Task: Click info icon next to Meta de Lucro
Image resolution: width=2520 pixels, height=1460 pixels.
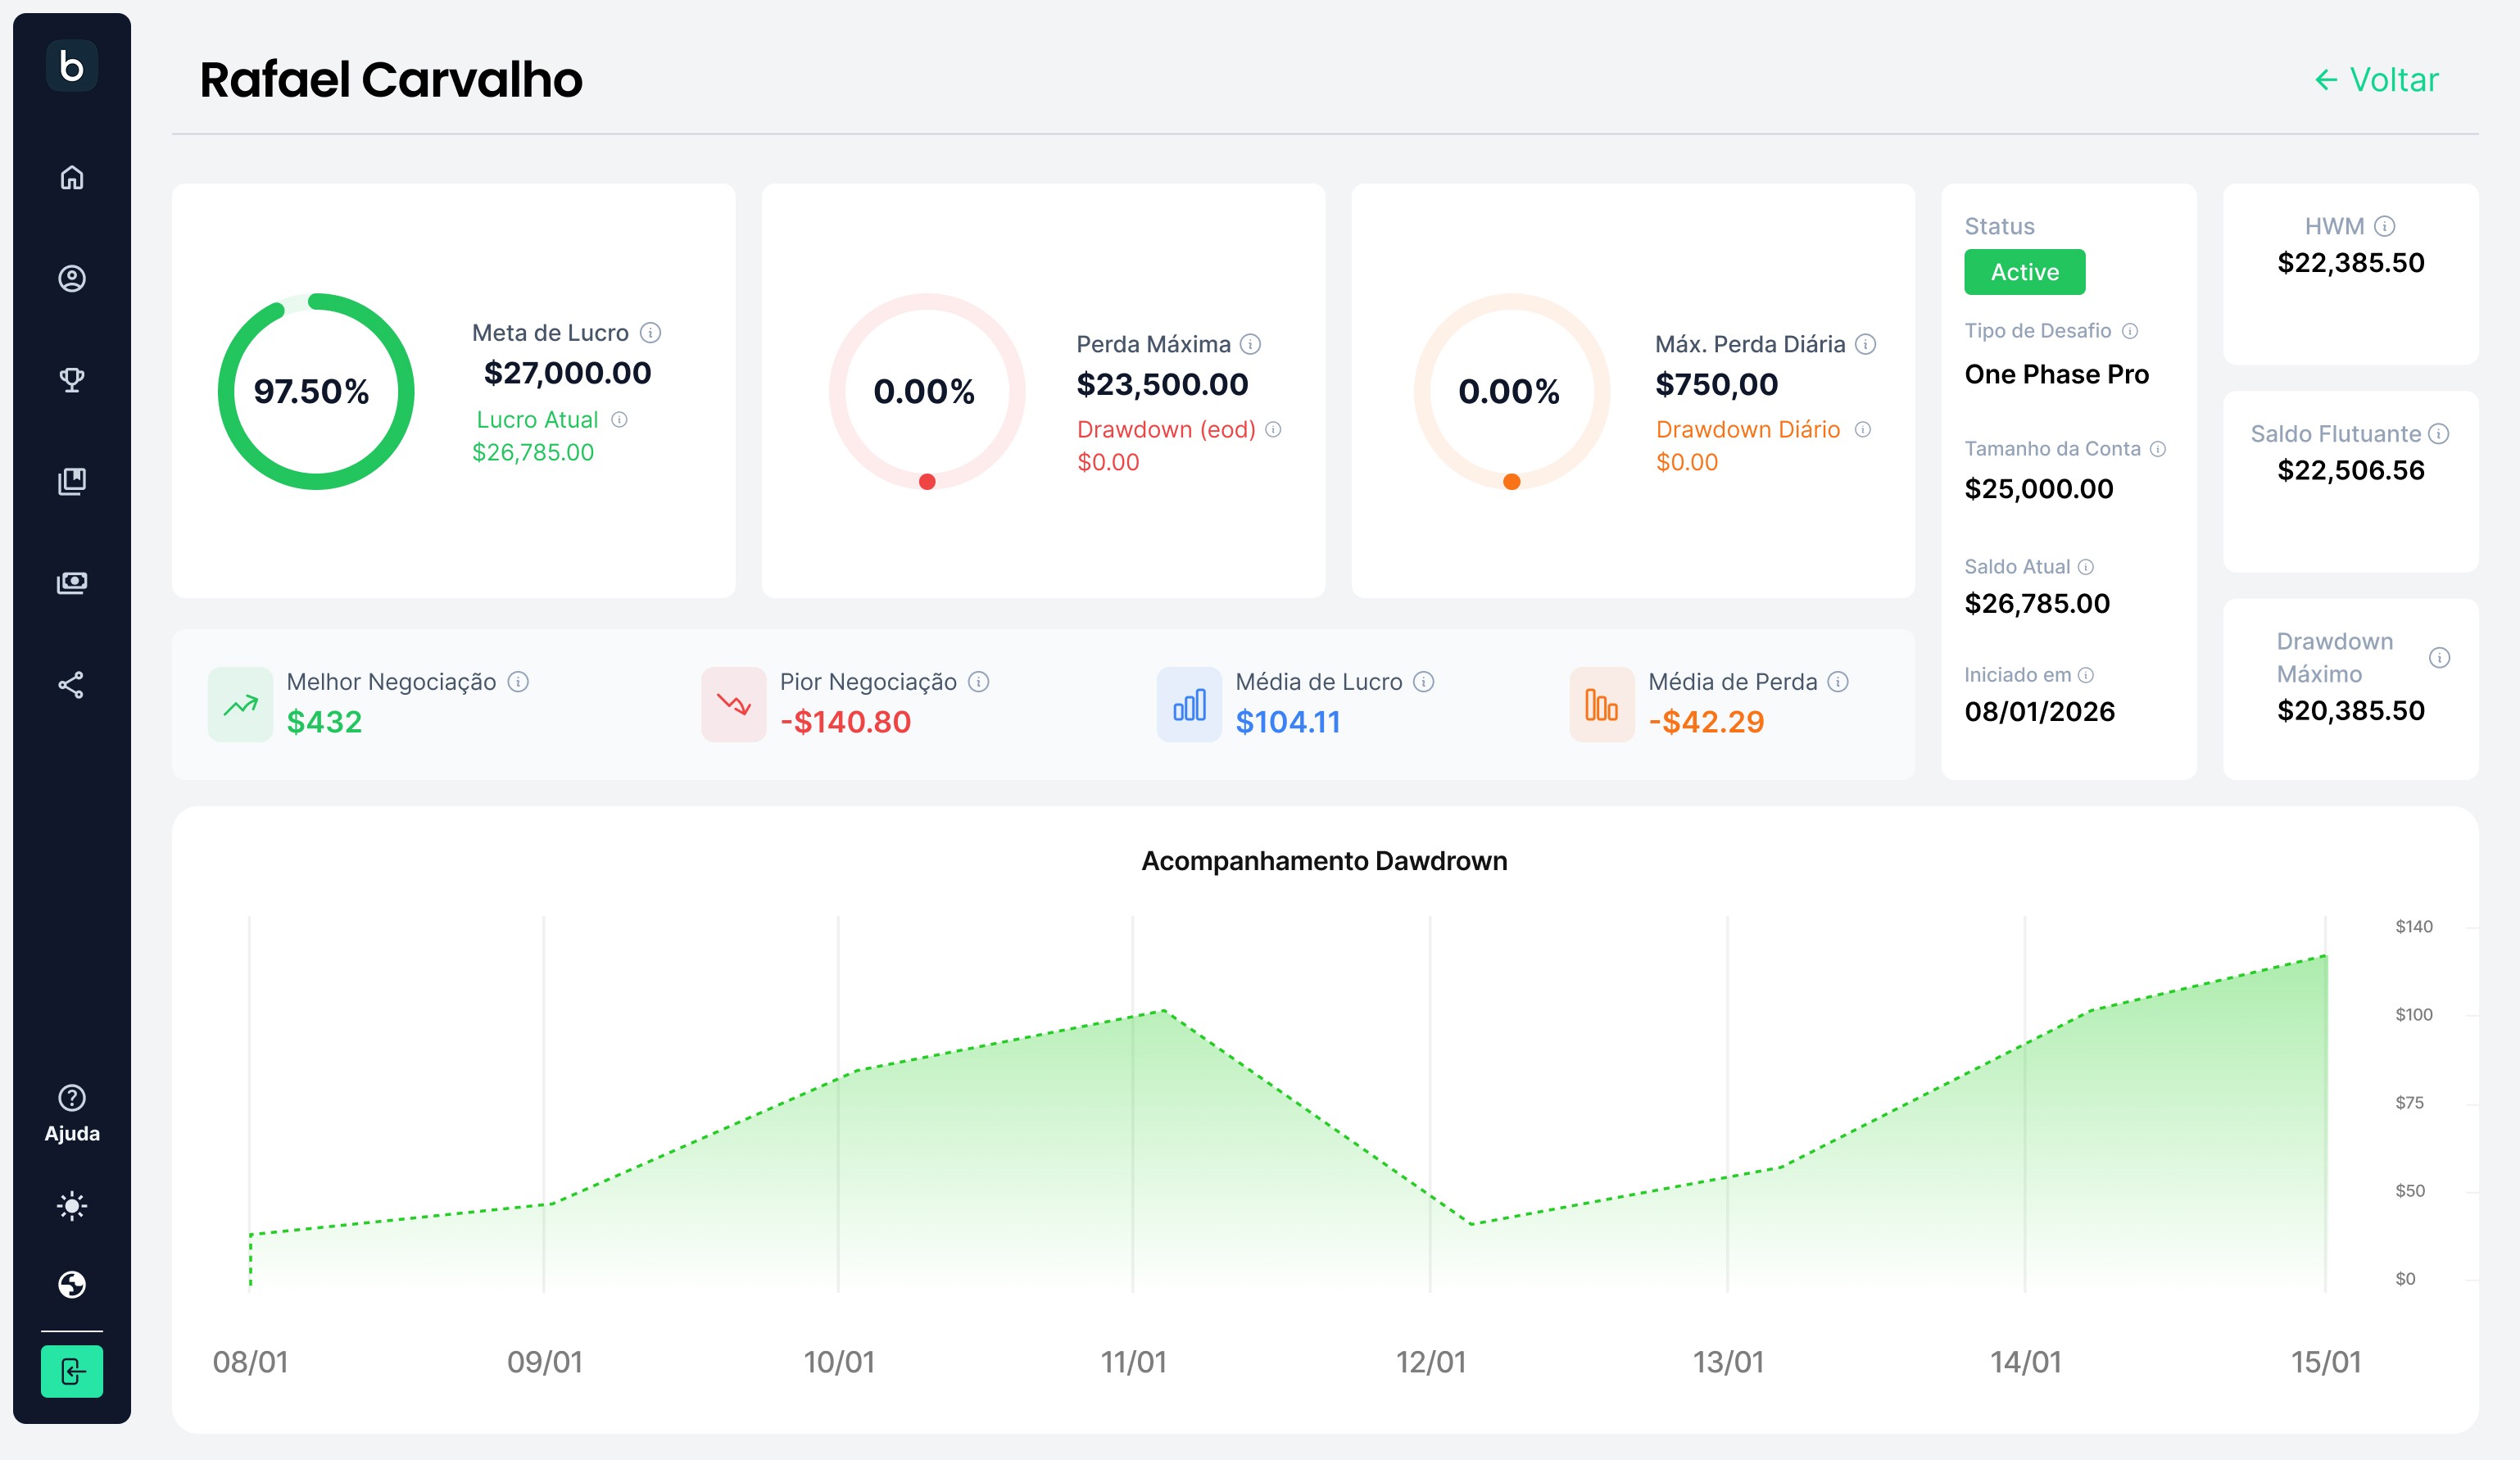Action: (x=650, y=333)
